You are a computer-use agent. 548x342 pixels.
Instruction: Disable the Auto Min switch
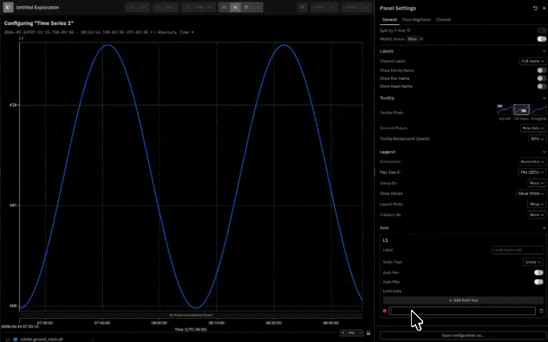click(x=539, y=273)
